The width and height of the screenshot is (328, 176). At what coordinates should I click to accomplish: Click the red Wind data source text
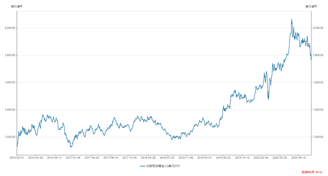[x=312, y=172]
